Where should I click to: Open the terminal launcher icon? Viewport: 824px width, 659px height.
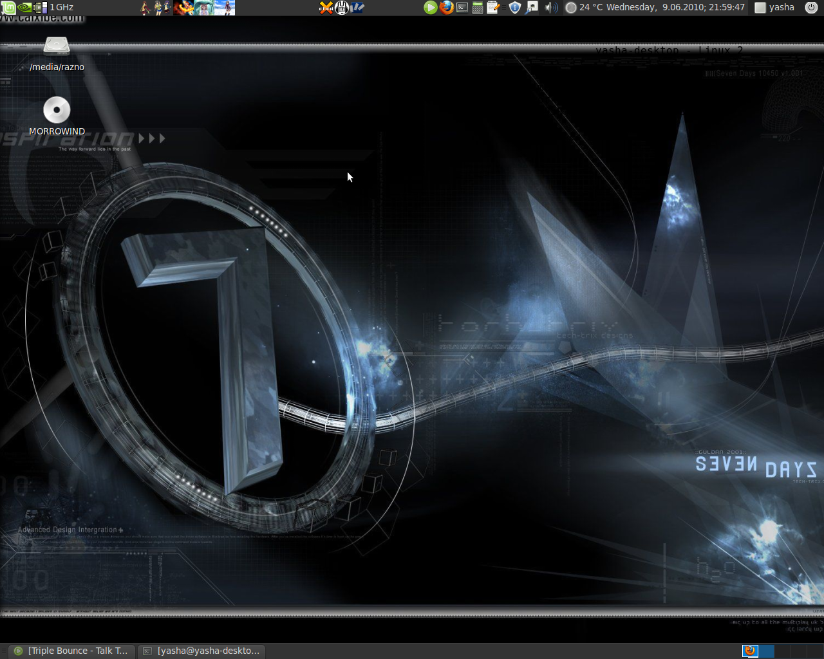462,8
